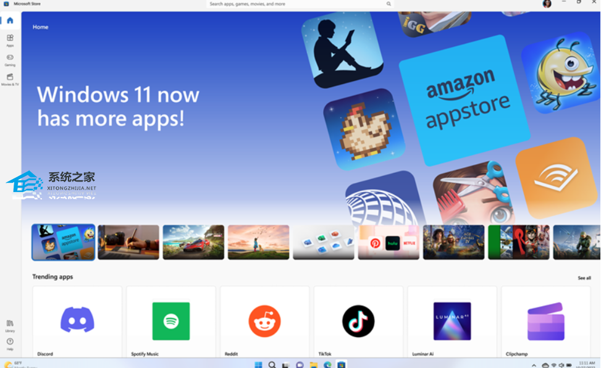Viewport: 601px width, 368px height.
Task: Click the pixel chicken game tile
Action: 364,129
